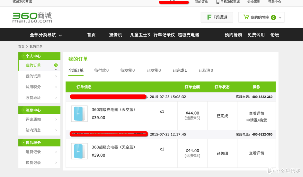Open 儿童卫士3 in the navigation bar
303x177 pixels.
(x=140, y=35)
